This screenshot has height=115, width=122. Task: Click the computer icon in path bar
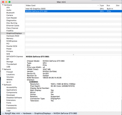[3, 113]
